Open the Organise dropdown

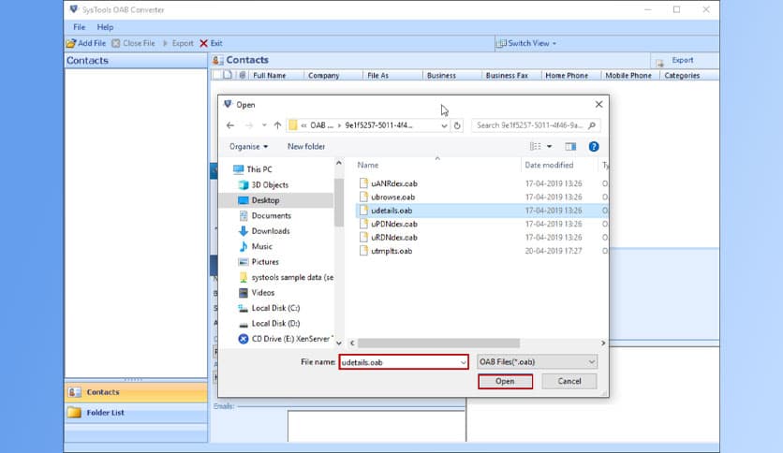[x=249, y=146]
